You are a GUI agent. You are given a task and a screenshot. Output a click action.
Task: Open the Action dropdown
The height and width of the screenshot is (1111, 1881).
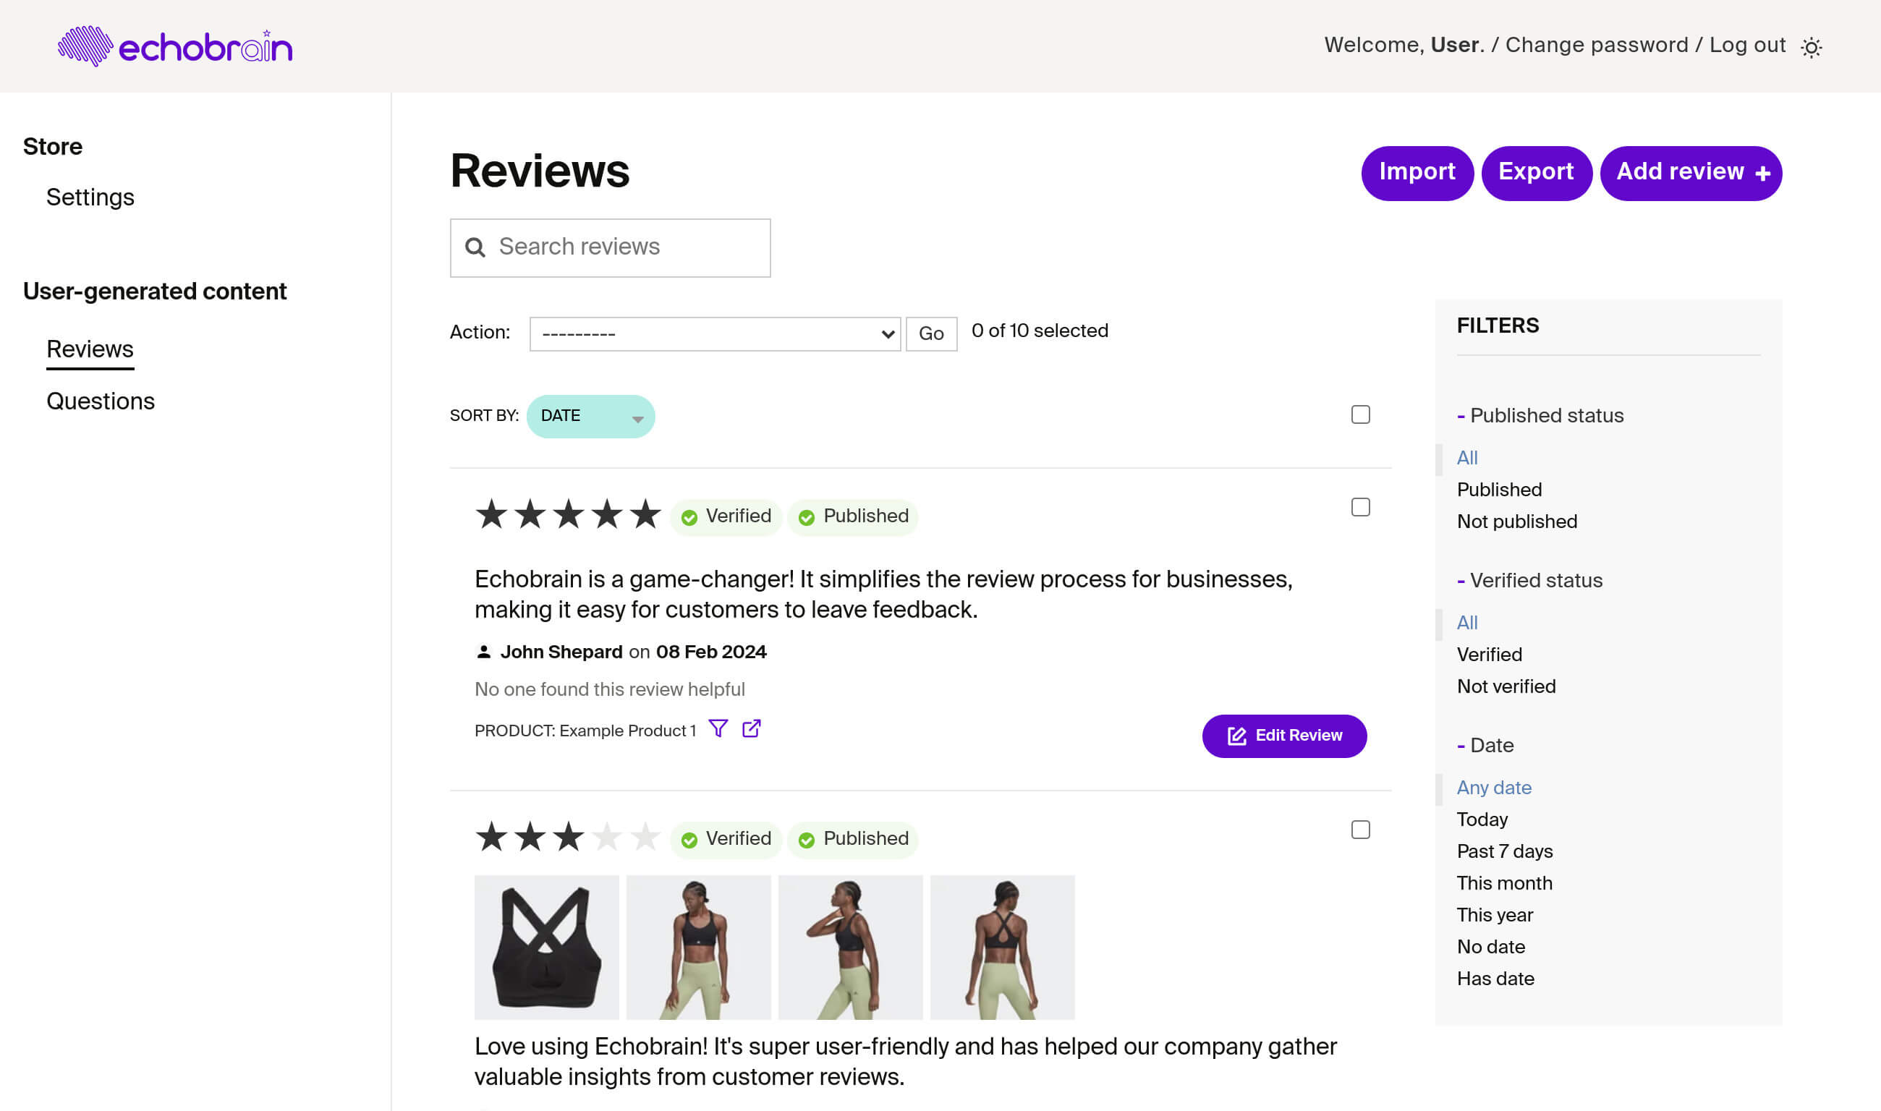coord(715,334)
